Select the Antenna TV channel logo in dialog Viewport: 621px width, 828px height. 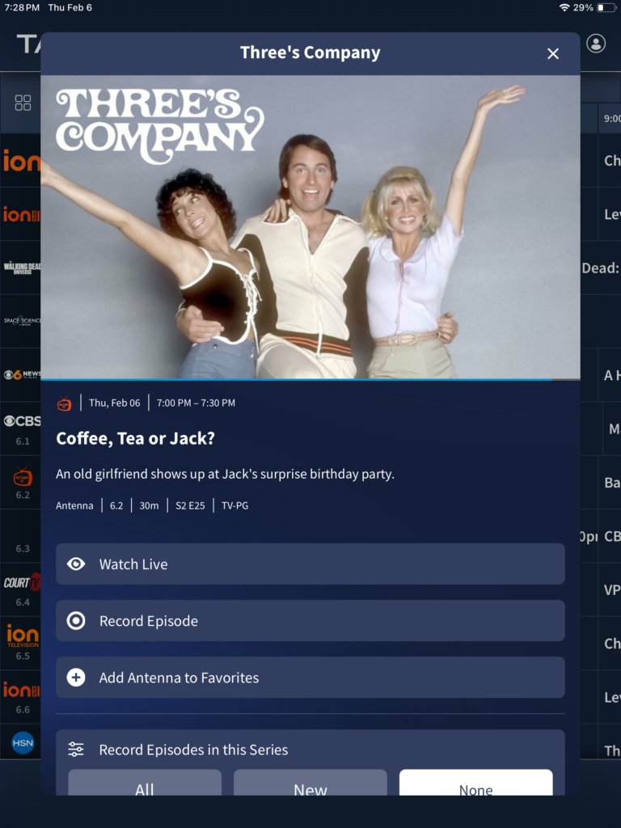click(65, 403)
